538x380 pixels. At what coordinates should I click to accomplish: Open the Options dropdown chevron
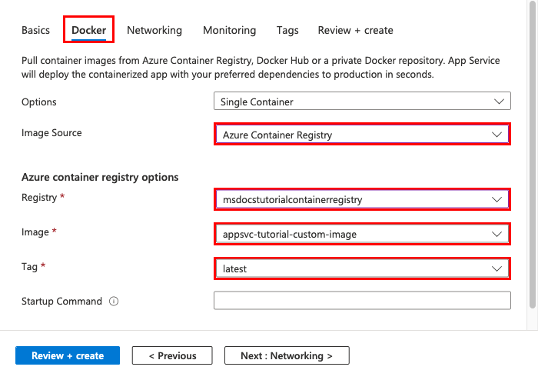click(x=498, y=101)
